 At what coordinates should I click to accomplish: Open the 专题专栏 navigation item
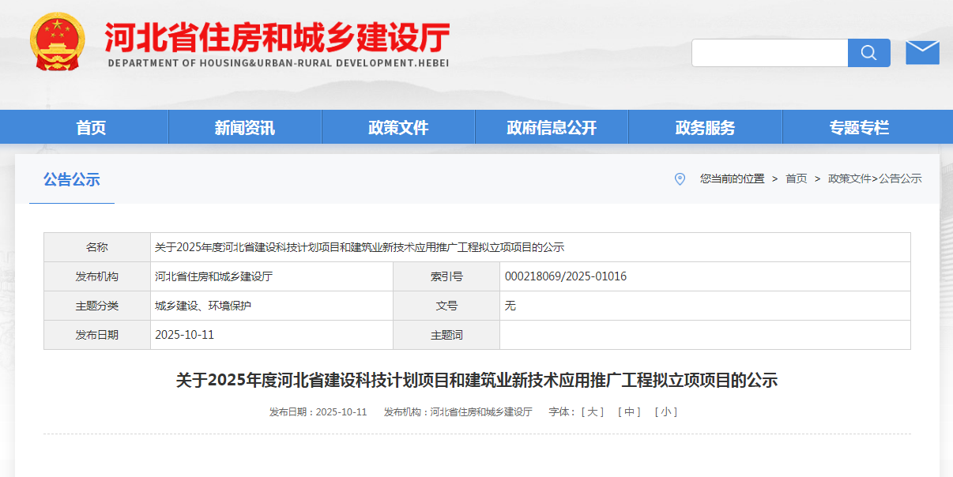tap(859, 127)
